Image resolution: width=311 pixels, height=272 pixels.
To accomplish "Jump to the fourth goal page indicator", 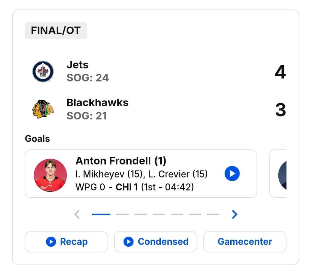I will [x=159, y=214].
